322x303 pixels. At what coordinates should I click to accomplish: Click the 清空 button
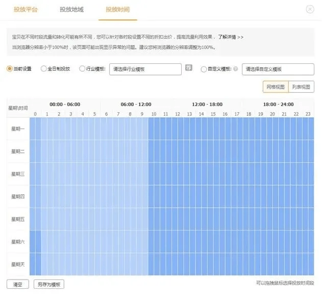[18, 284]
